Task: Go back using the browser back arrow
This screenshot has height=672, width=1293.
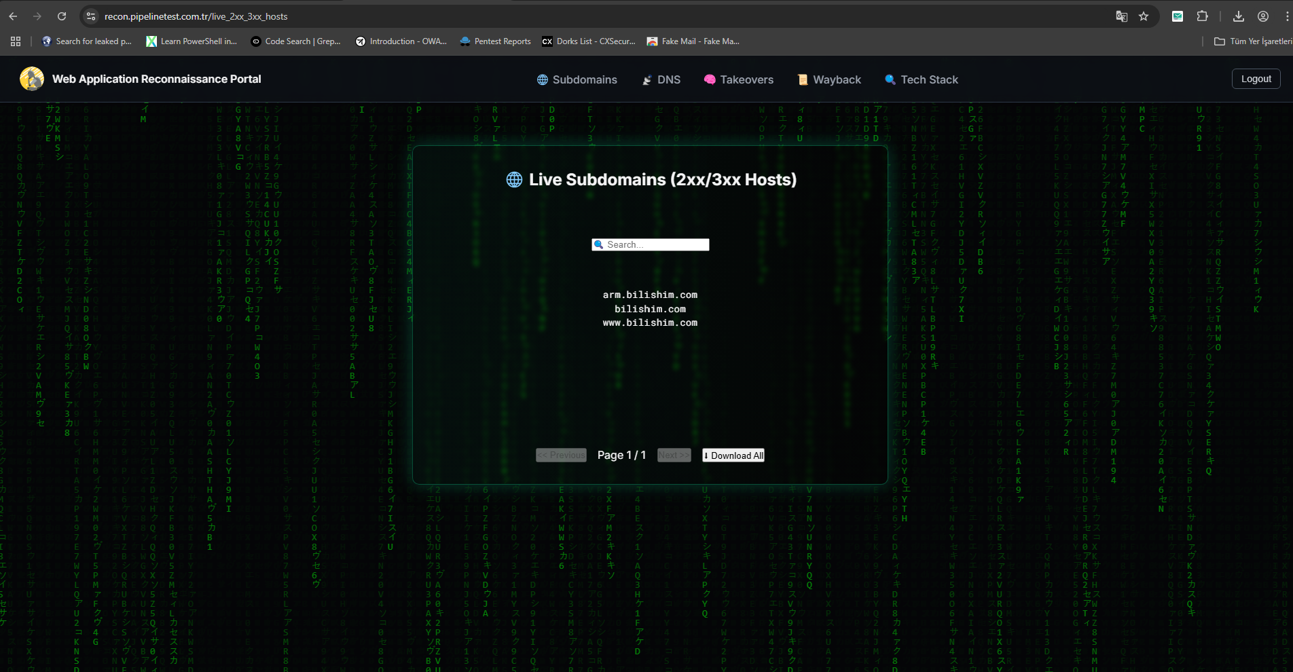Action: [13, 16]
